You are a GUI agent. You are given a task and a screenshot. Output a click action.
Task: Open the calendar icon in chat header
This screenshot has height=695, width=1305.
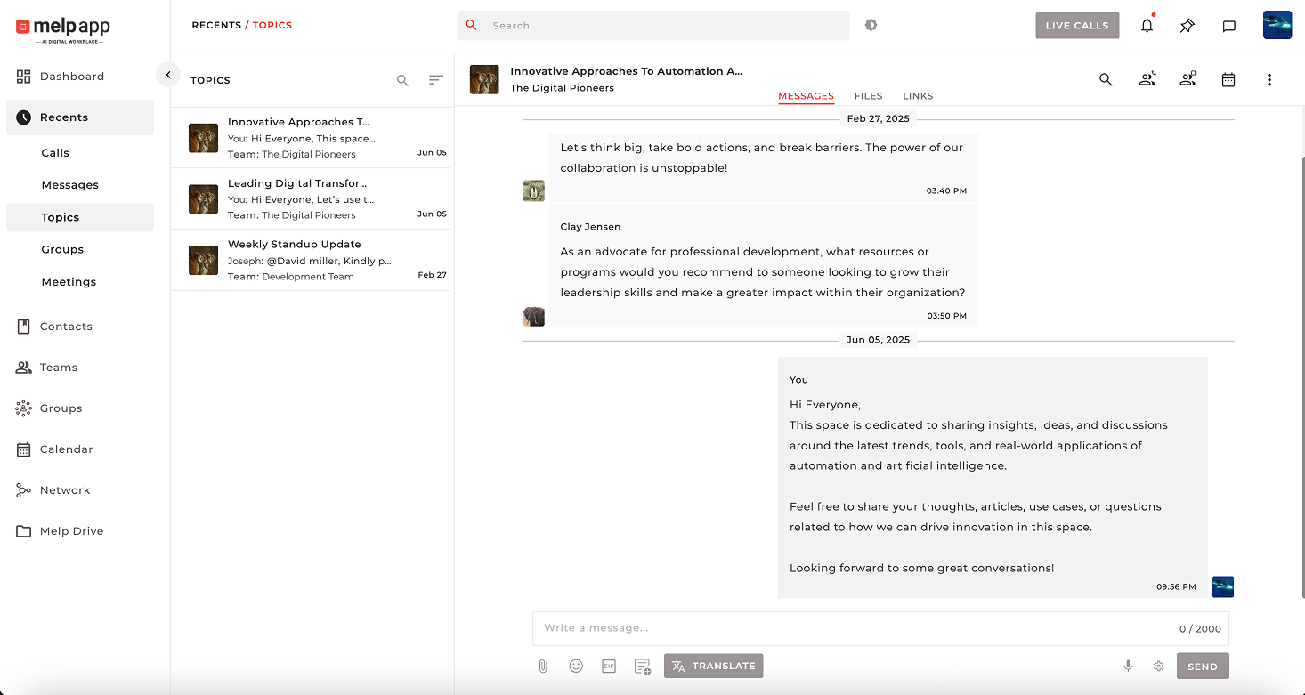click(1228, 80)
